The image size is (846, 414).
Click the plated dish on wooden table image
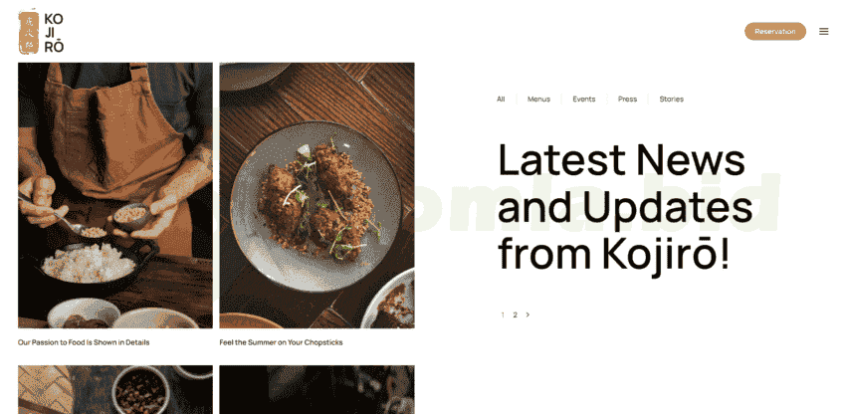(317, 195)
